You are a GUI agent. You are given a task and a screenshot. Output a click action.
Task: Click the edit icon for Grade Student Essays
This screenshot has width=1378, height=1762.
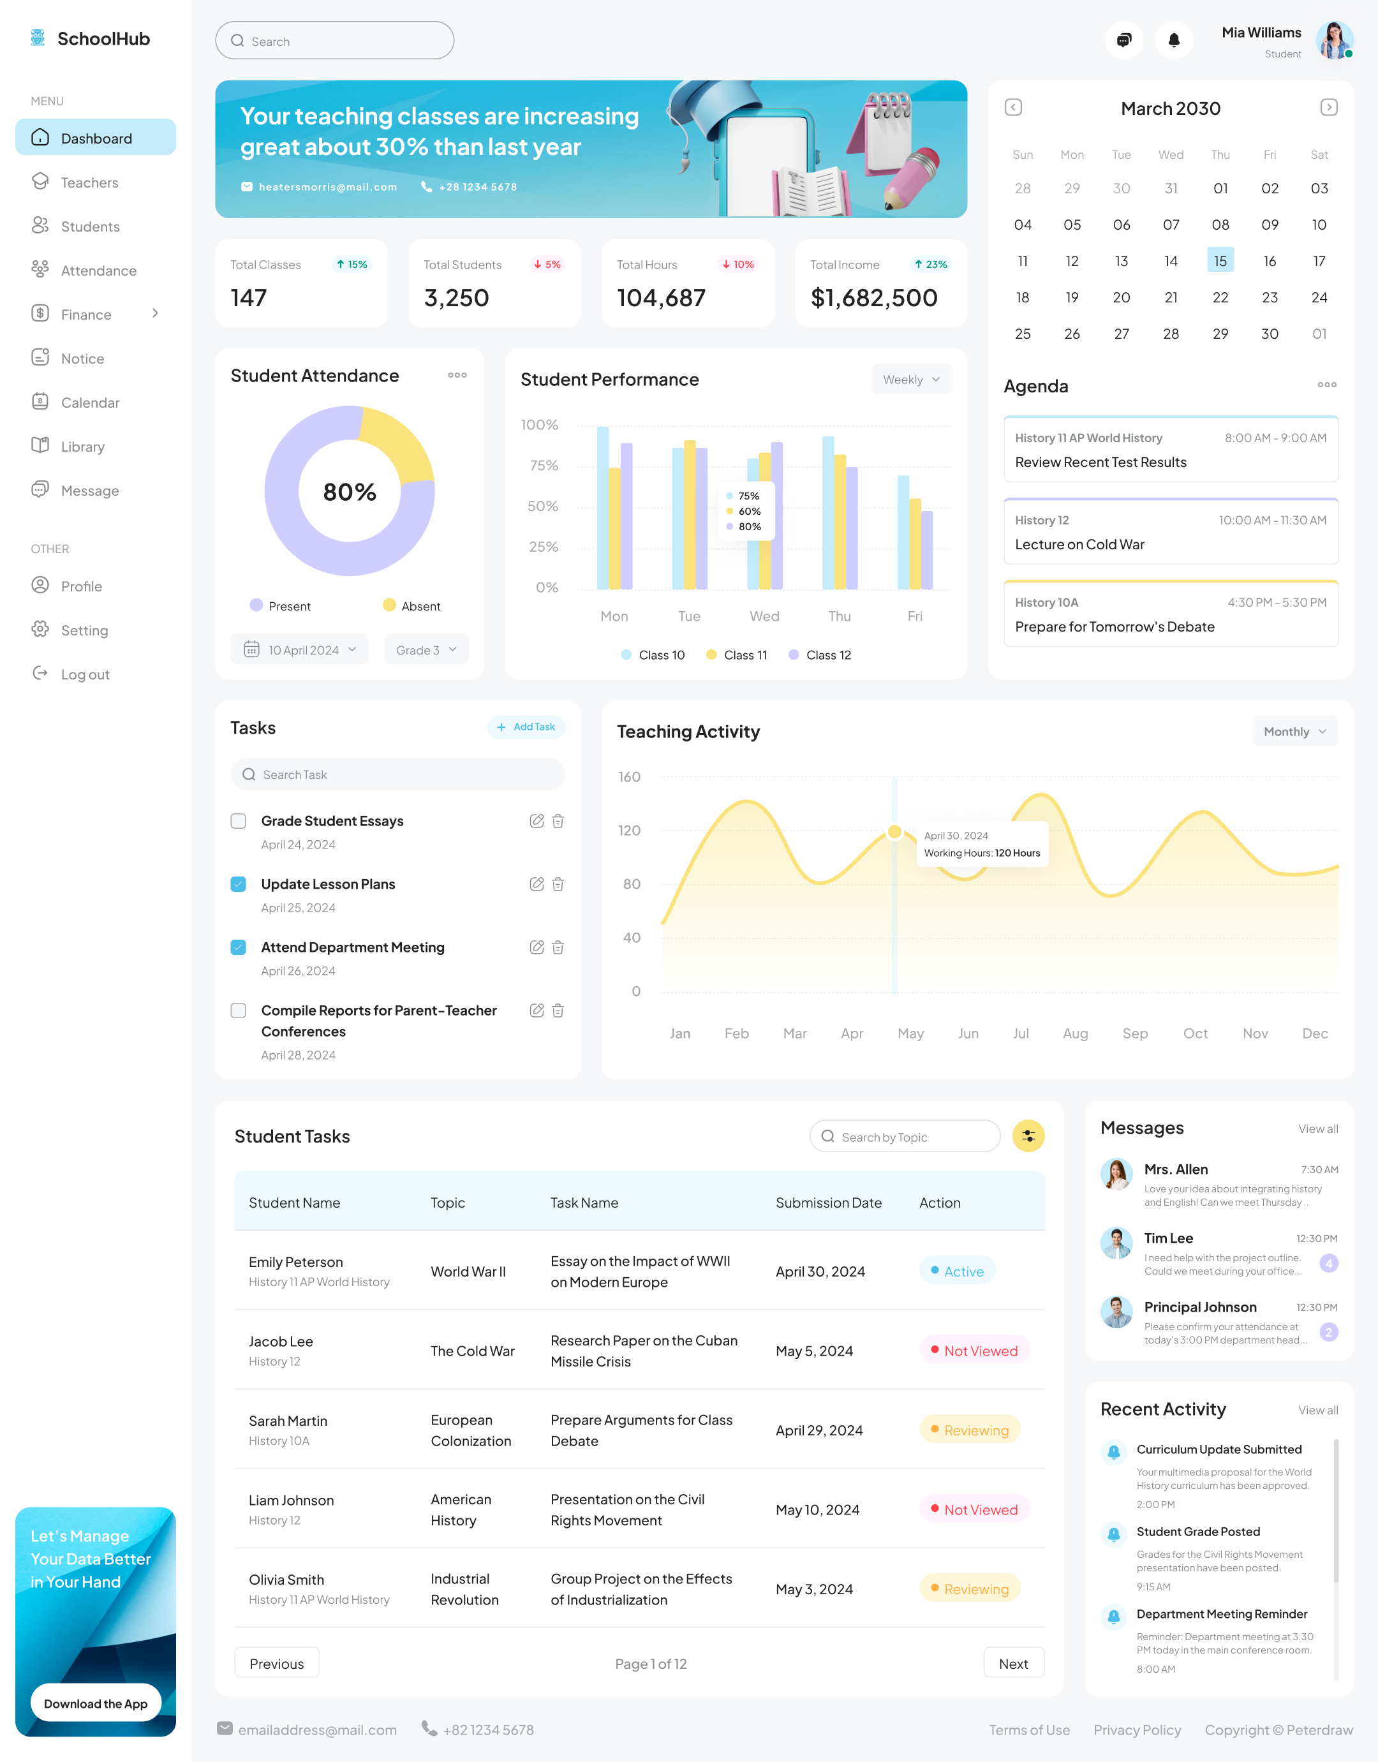pos(537,820)
